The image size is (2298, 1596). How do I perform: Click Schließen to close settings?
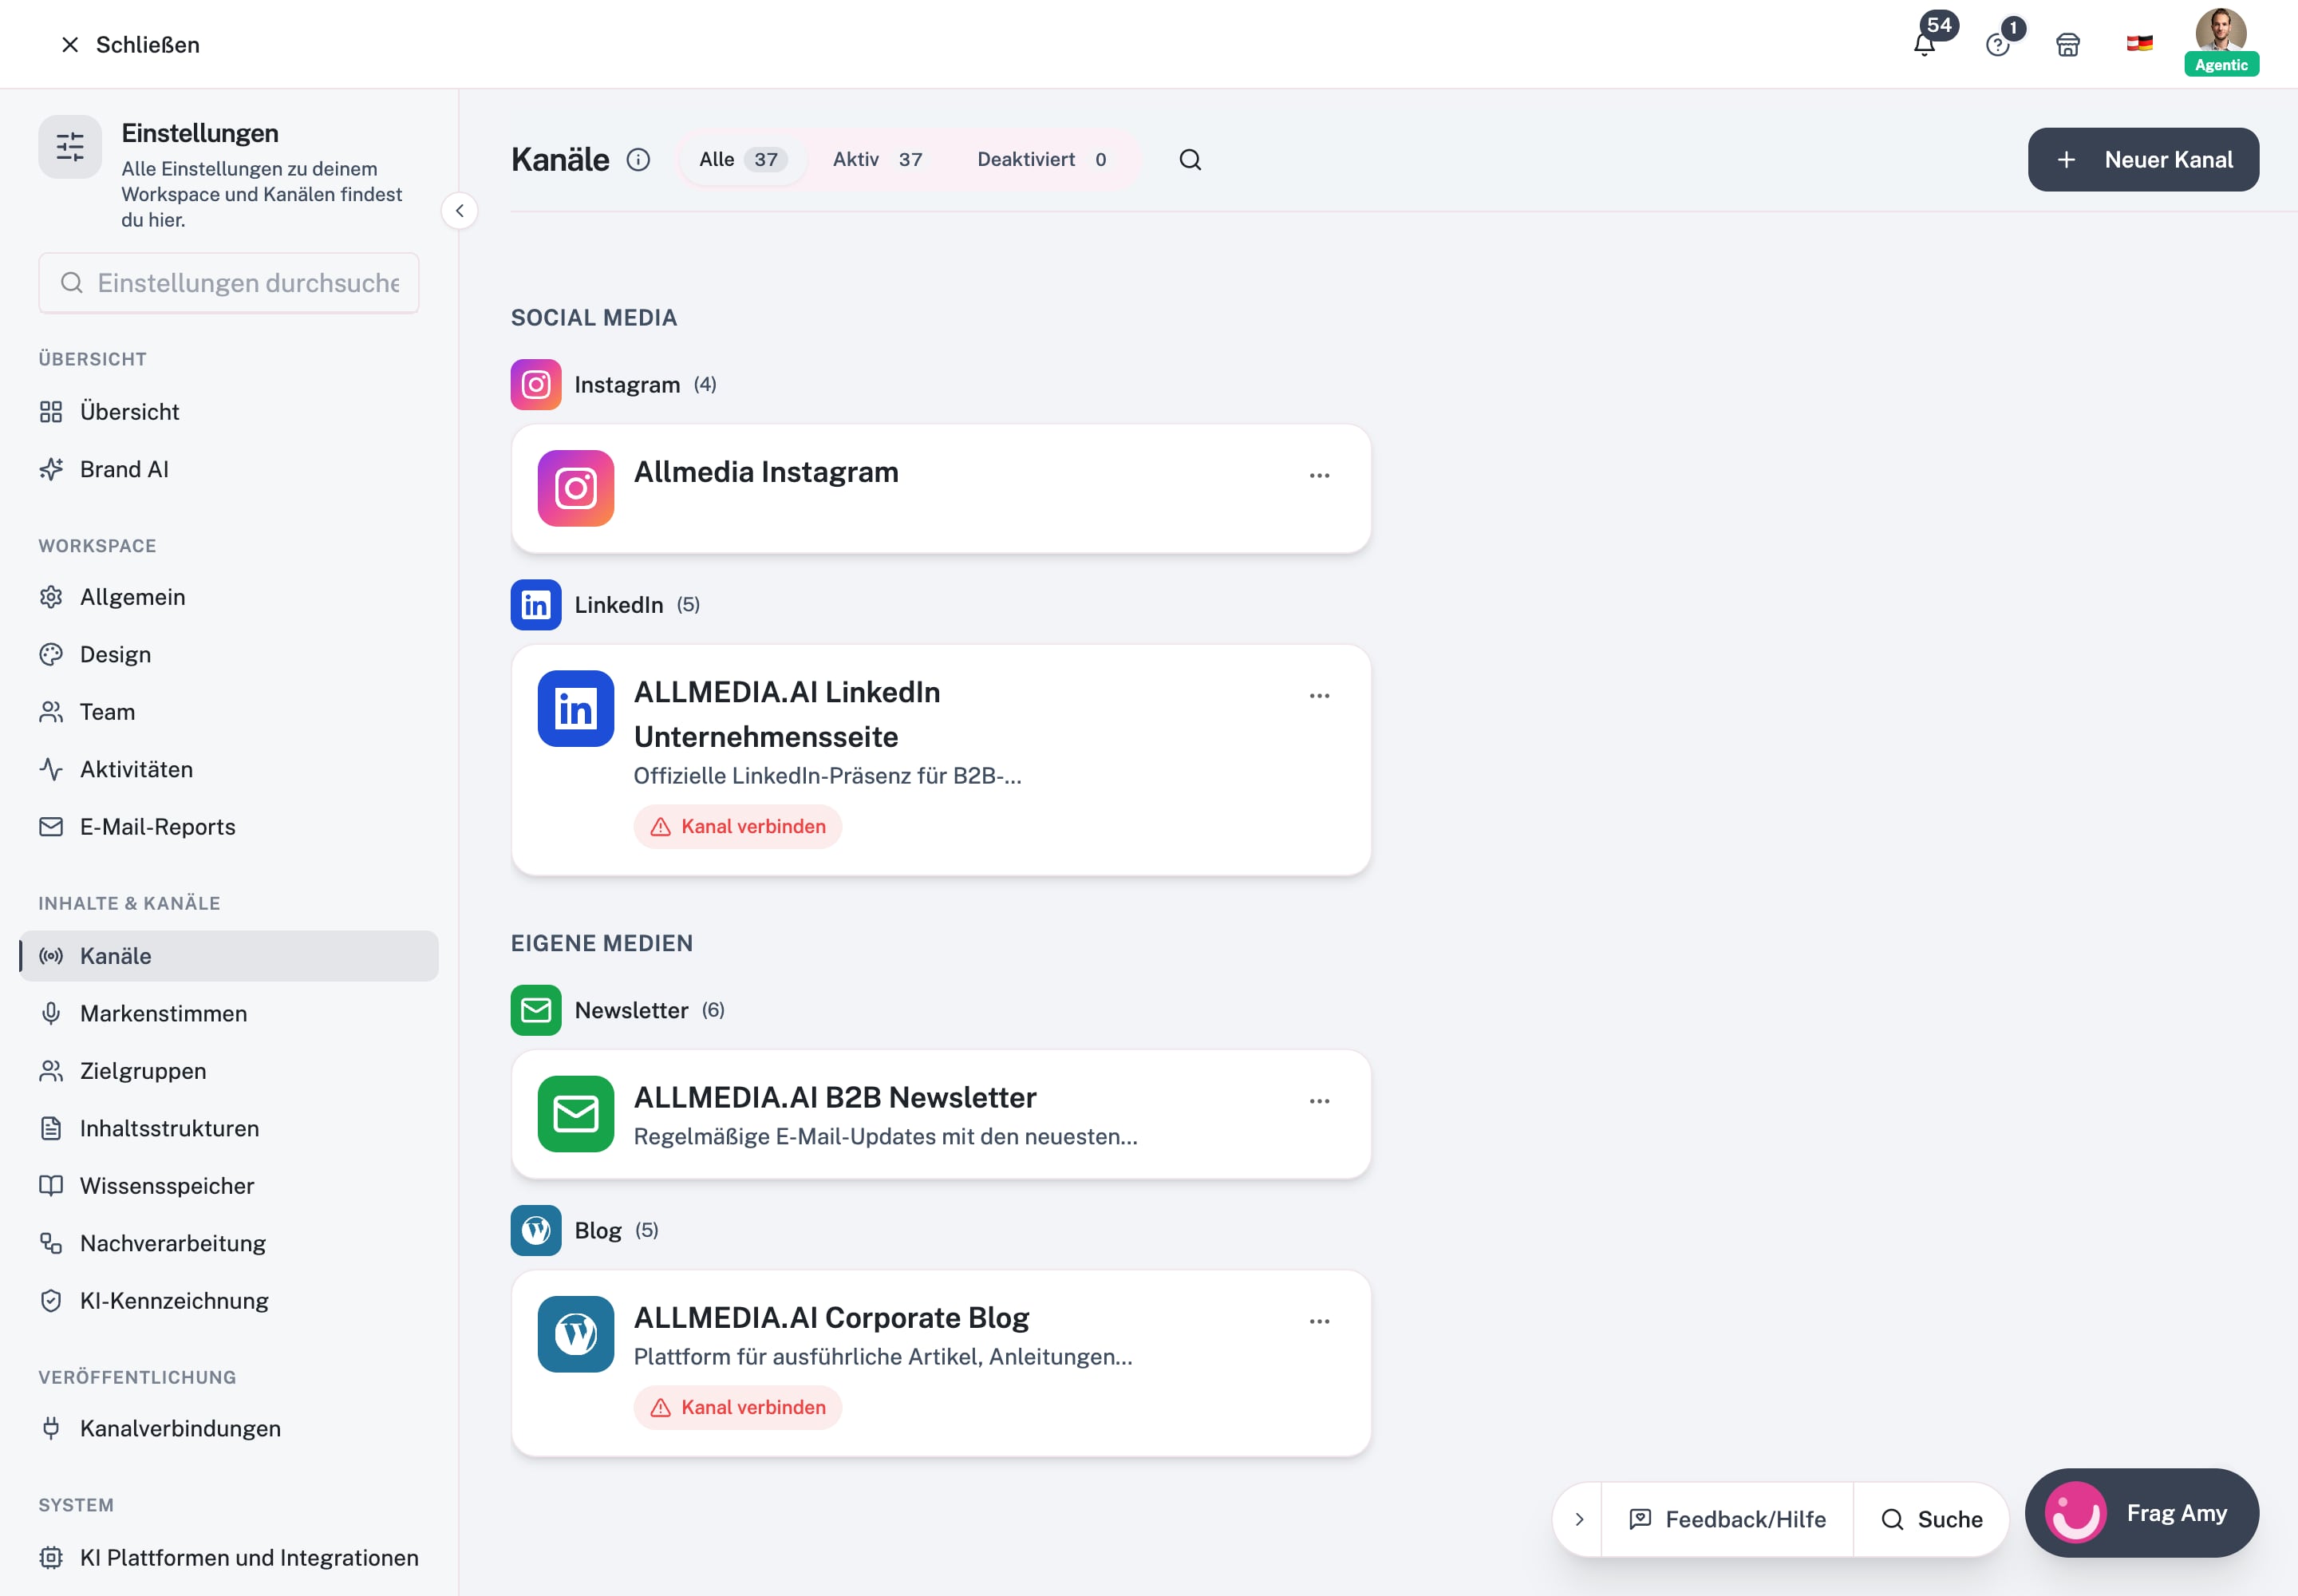pos(130,45)
